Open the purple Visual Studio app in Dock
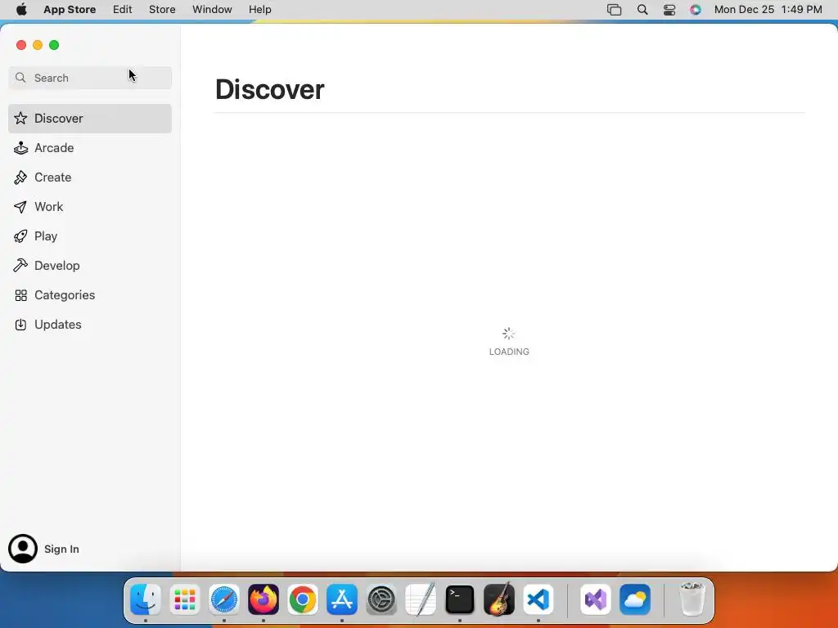Image resolution: width=838 pixels, height=628 pixels. 596,599
